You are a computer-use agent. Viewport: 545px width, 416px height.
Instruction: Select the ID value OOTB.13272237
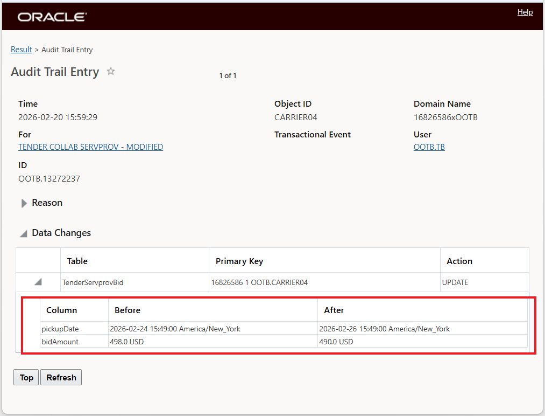click(x=49, y=178)
